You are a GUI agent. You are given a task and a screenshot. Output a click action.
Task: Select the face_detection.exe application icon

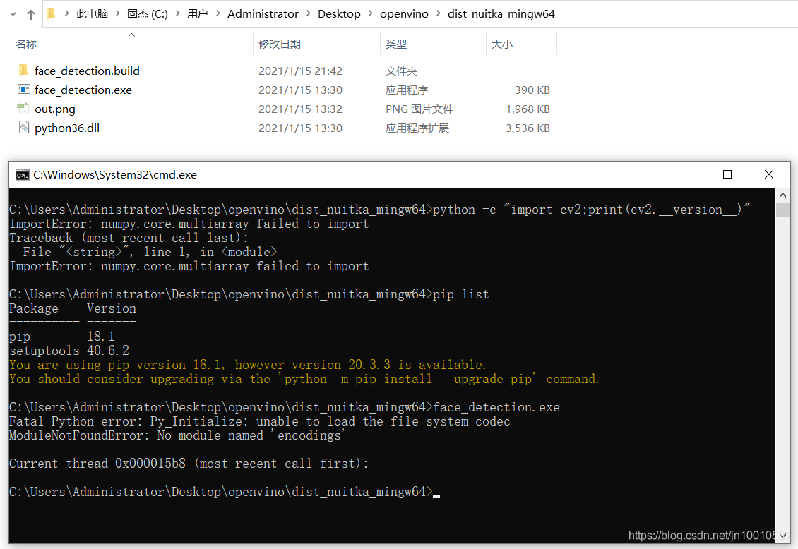click(23, 90)
